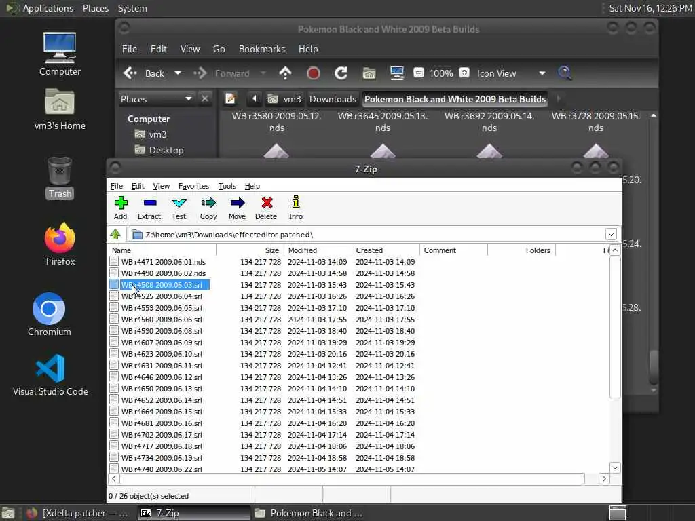Click the Add toolbar icon in 7-Zip
The height and width of the screenshot is (521, 695).
point(121,204)
